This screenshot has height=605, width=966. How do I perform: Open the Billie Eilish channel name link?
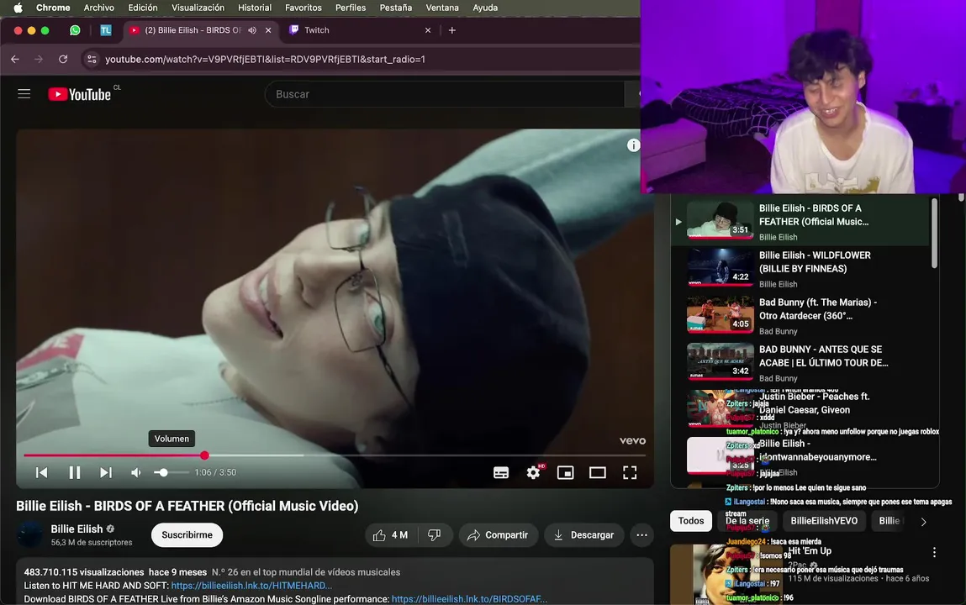[x=77, y=529]
